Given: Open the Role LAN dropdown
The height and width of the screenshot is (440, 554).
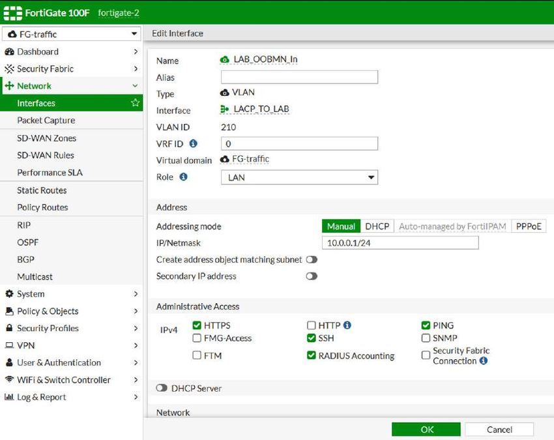Looking at the screenshot, I should [x=299, y=177].
